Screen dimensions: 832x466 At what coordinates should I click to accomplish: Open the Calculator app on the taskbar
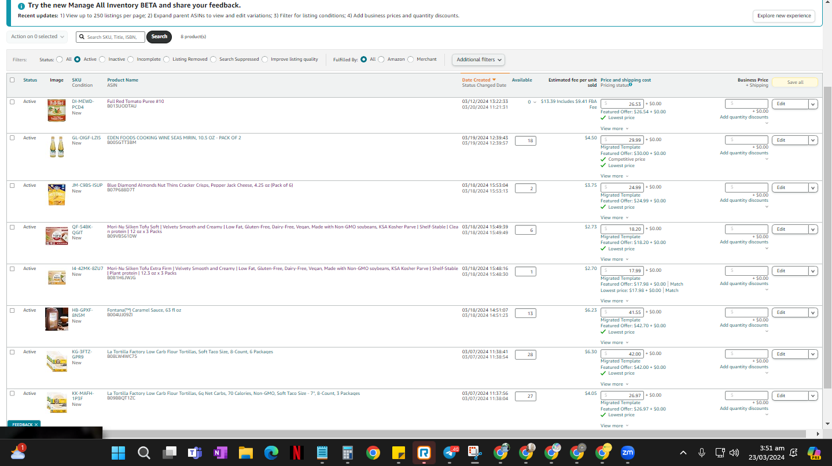(348, 453)
